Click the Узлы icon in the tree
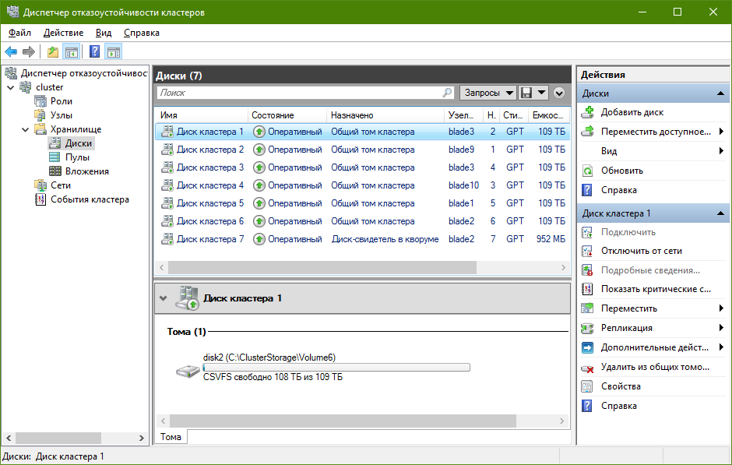 (x=40, y=115)
